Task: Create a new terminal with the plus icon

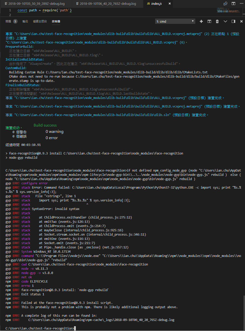Action: point(201,21)
